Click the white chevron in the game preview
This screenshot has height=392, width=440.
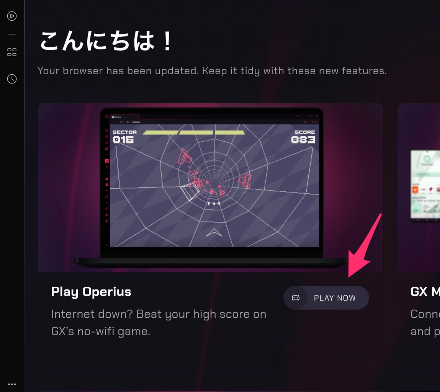pyautogui.click(x=214, y=233)
